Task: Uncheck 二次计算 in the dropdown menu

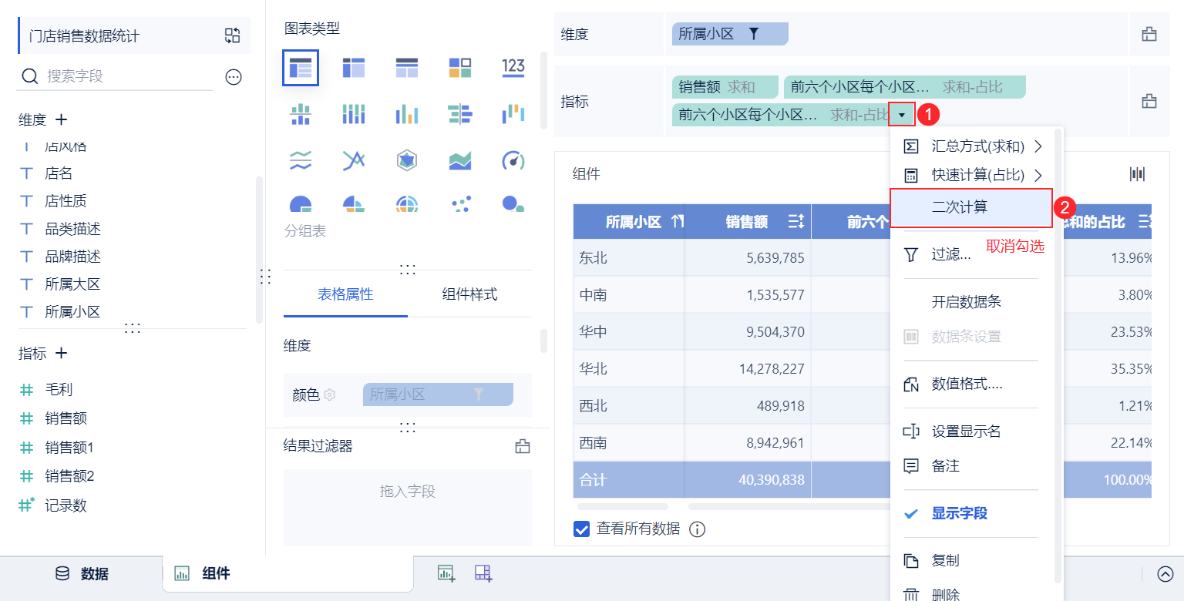Action: point(971,207)
